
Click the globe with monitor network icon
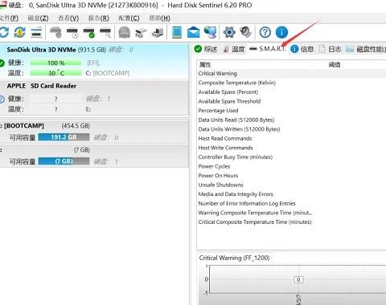tap(211, 32)
